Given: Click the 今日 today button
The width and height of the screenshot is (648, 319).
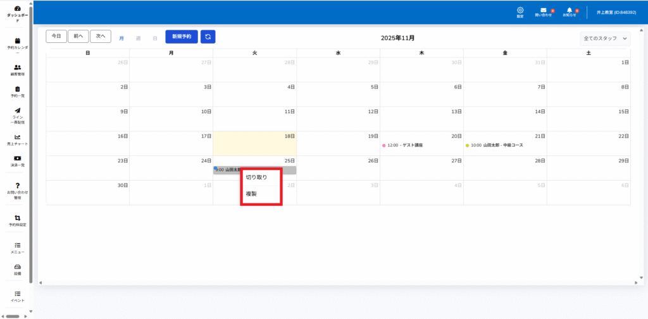Looking at the screenshot, I should point(56,37).
